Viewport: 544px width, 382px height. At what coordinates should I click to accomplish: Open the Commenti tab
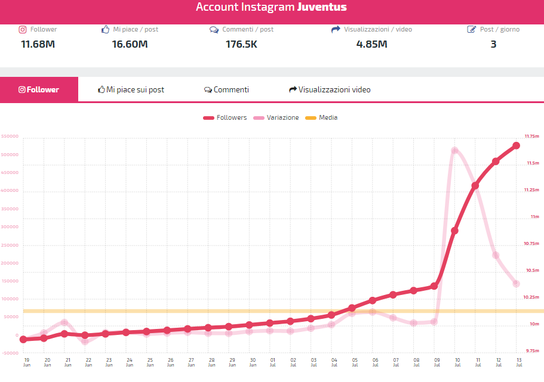[226, 90]
